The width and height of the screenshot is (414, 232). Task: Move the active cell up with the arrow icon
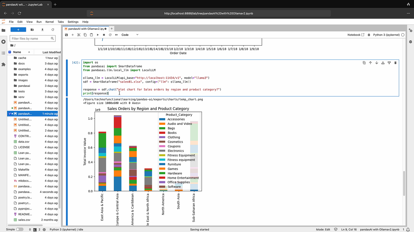coord(370,63)
